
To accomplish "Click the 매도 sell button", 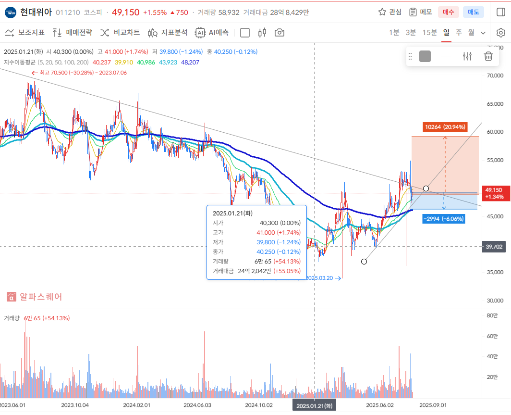I will [x=473, y=12].
